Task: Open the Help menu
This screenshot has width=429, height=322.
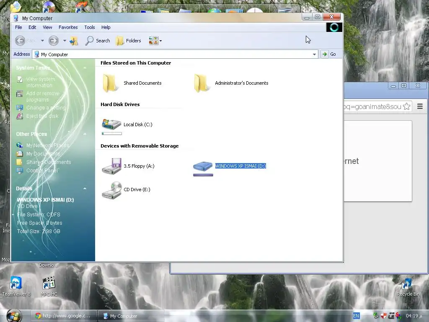Action: 106,27
